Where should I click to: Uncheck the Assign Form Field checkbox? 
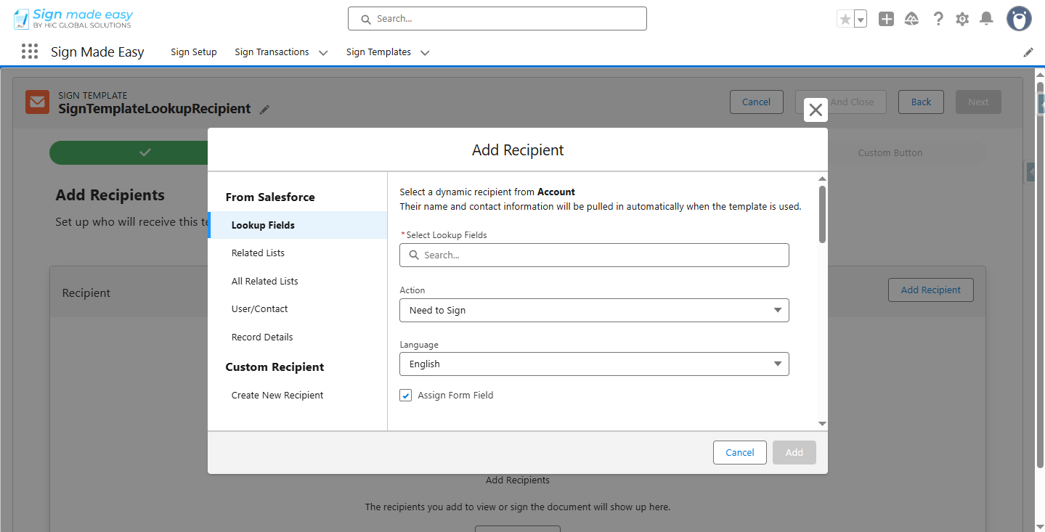click(x=406, y=396)
